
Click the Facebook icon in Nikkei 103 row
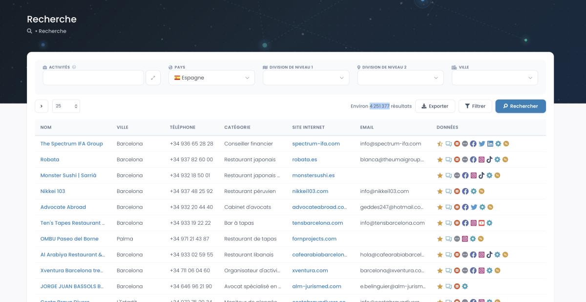(x=465, y=191)
